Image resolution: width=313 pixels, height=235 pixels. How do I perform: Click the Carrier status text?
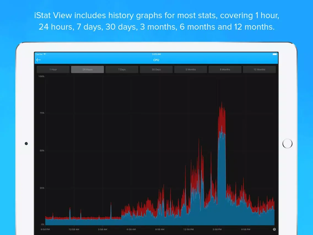39,54
